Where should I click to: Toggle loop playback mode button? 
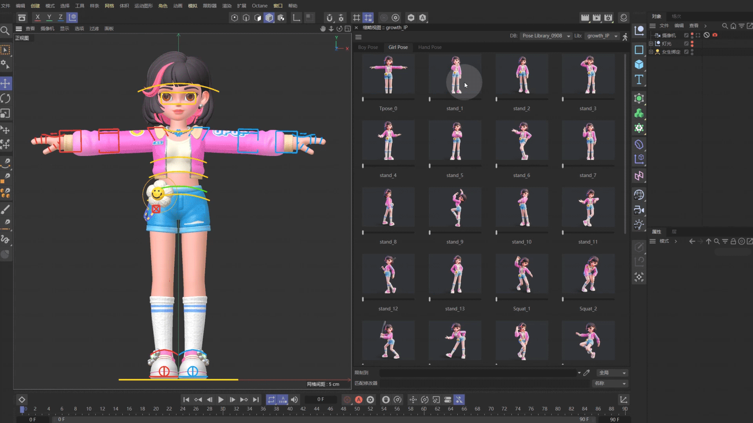click(x=271, y=399)
